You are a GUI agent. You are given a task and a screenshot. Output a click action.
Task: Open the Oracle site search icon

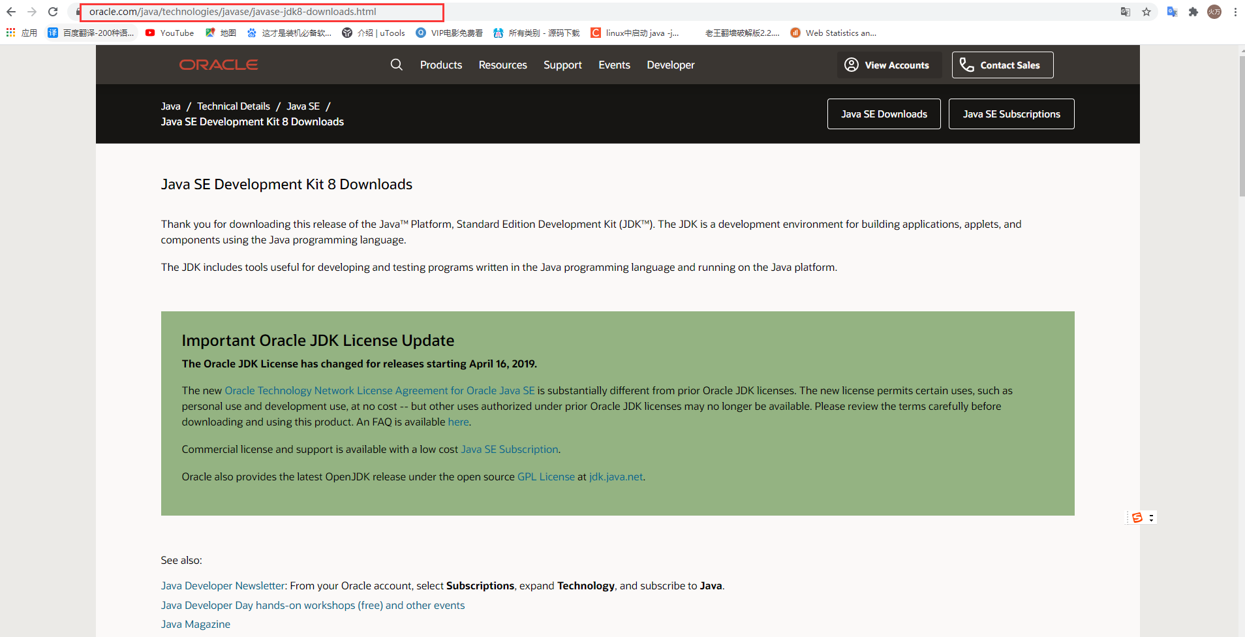(397, 65)
